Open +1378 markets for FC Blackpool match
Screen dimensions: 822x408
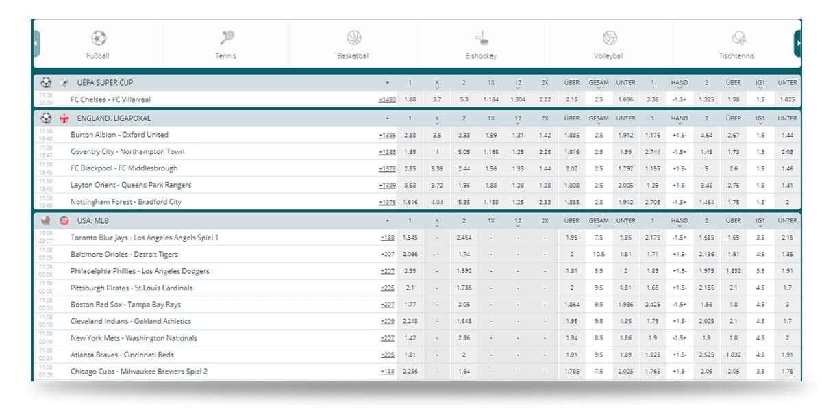[387, 168]
